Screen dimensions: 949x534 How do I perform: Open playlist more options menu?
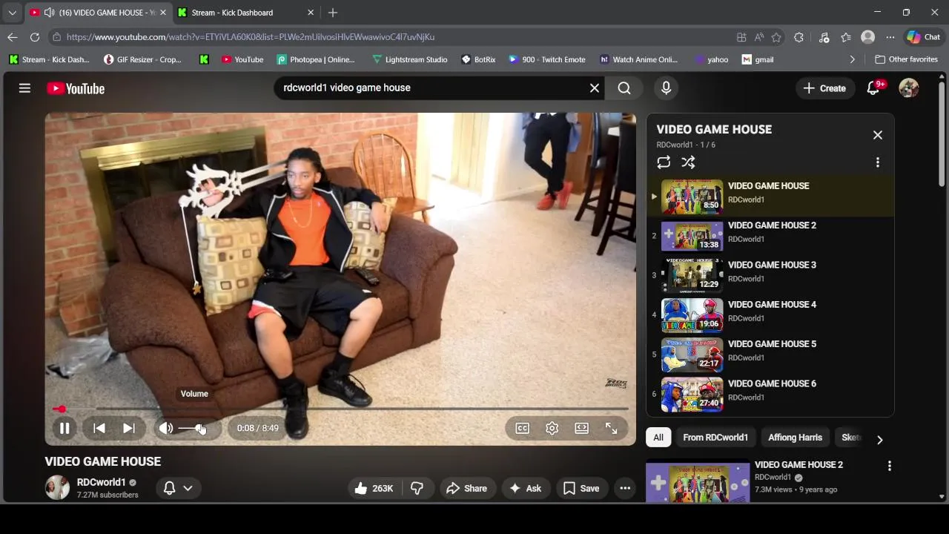tap(877, 162)
